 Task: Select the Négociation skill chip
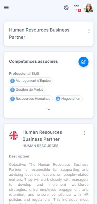(x=68, y=99)
